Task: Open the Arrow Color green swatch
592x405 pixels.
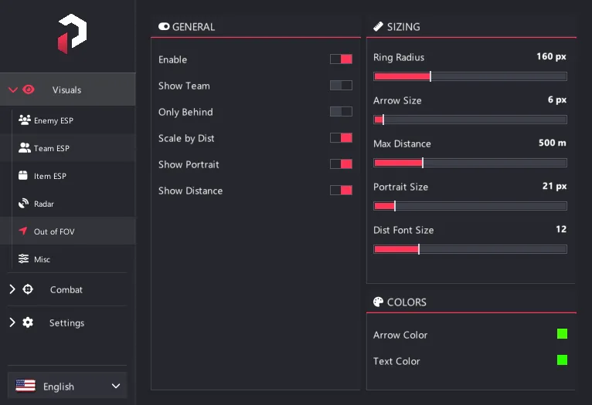Action: [562, 334]
